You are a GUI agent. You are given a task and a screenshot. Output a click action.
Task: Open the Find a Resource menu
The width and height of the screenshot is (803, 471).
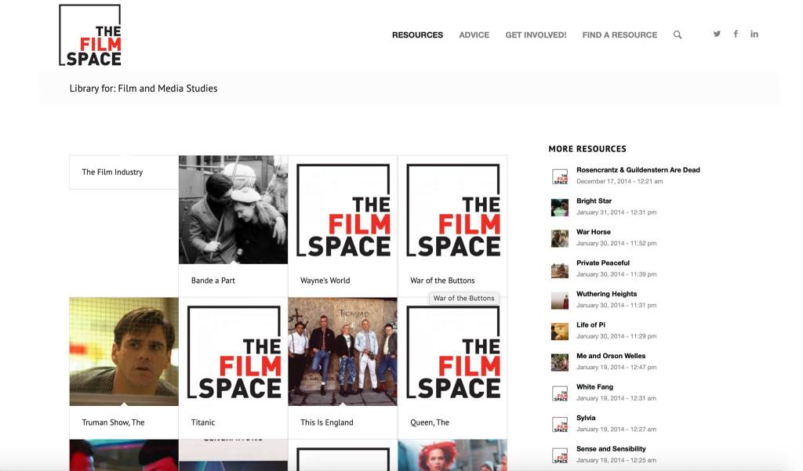click(x=620, y=34)
